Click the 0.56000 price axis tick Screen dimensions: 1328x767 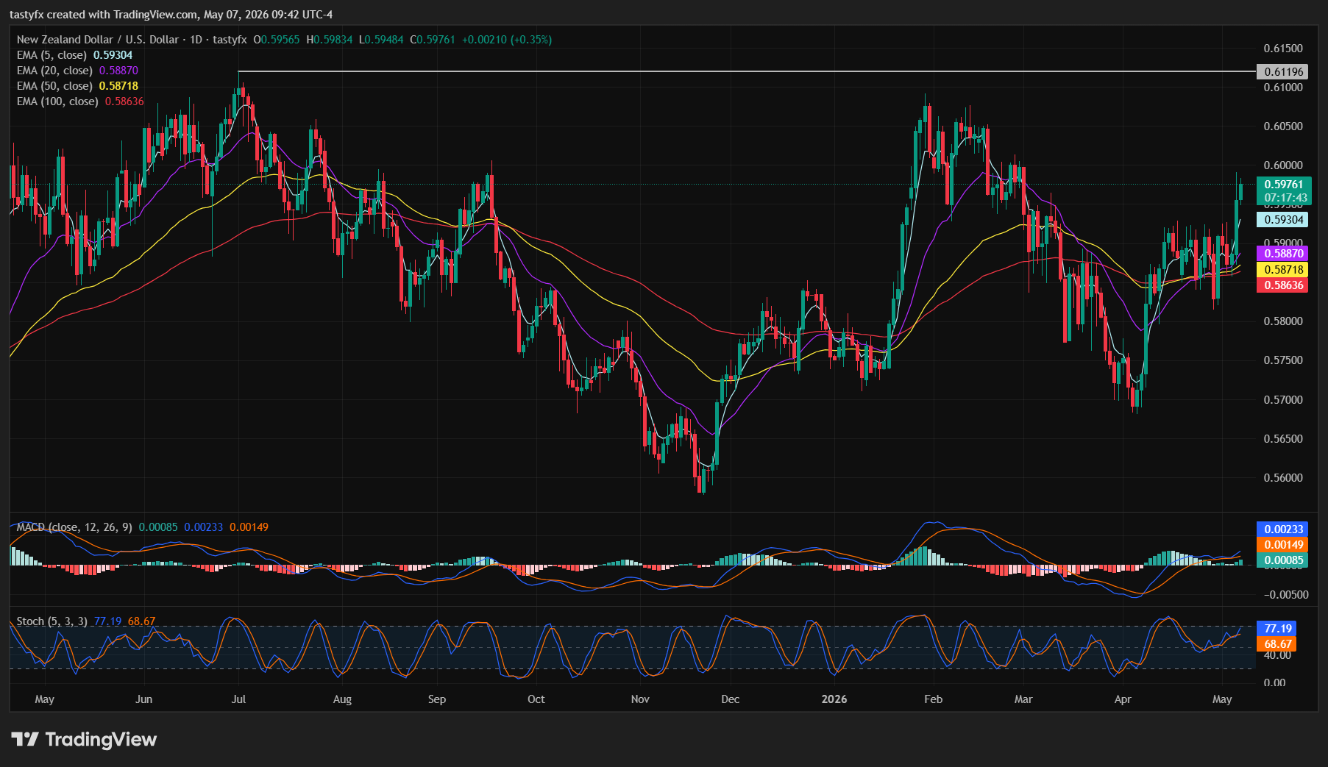click(x=1283, y=478)
